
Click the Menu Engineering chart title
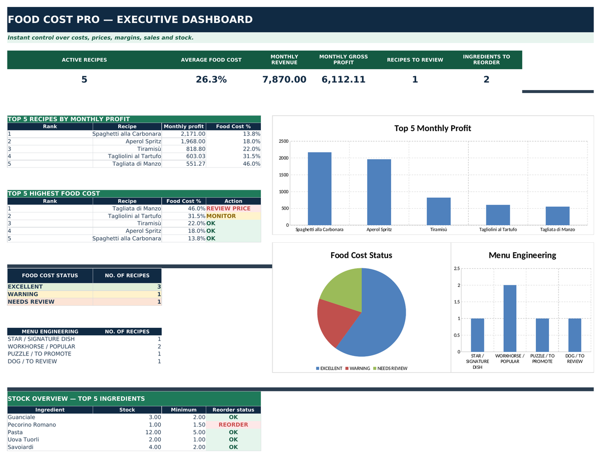tap(522, 255)
